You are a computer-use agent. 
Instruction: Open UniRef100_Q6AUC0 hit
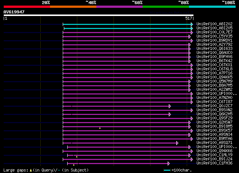(214, 53)
